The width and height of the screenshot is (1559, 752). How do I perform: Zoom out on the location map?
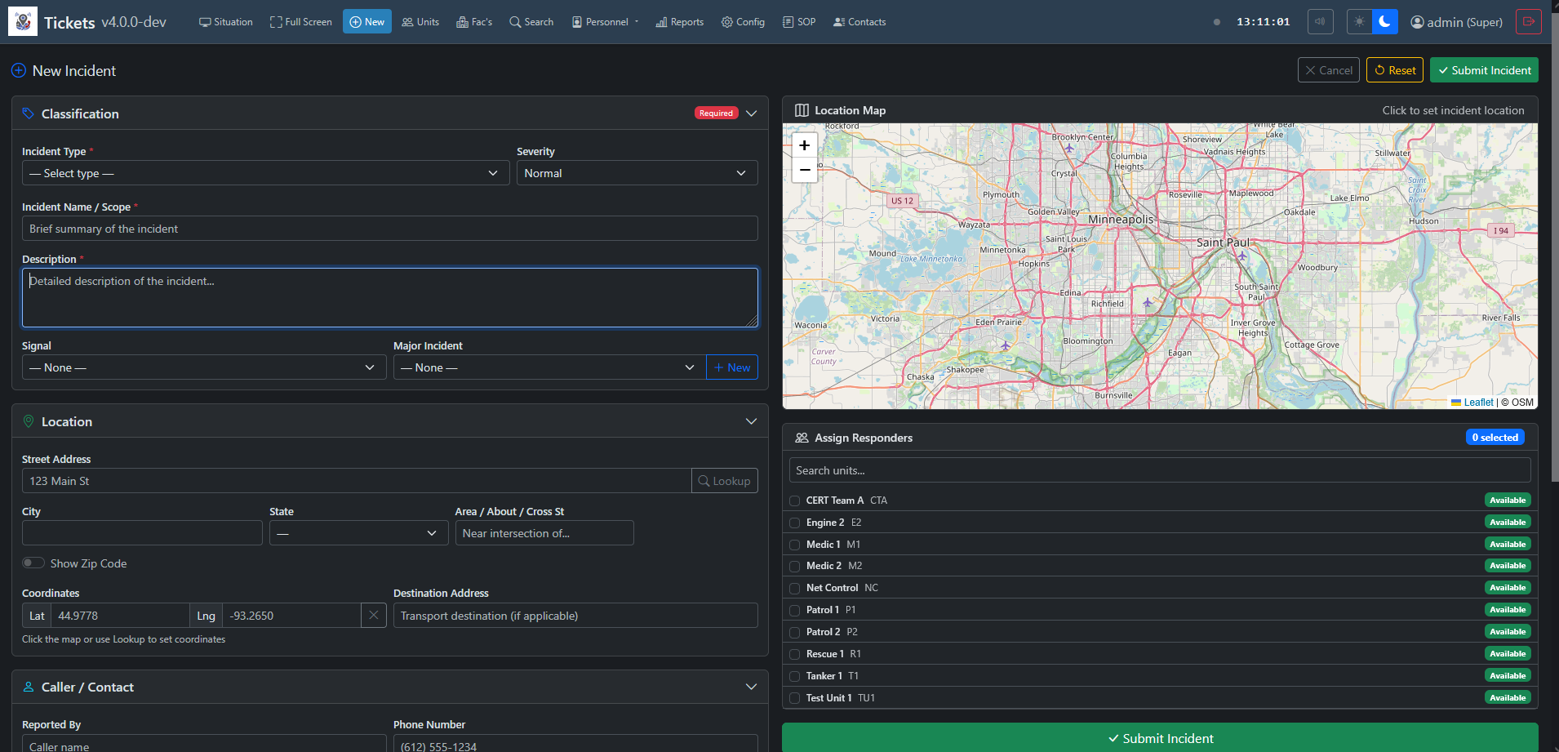point(804,170)
